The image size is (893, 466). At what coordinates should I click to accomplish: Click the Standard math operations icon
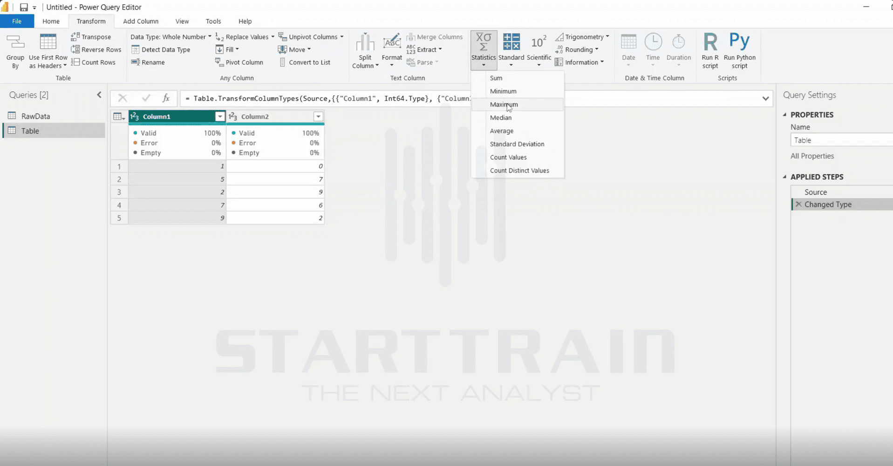click(511, 42)
